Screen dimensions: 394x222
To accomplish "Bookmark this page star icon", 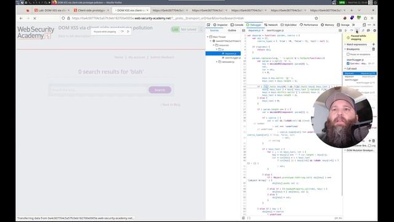I will point(316,18).
